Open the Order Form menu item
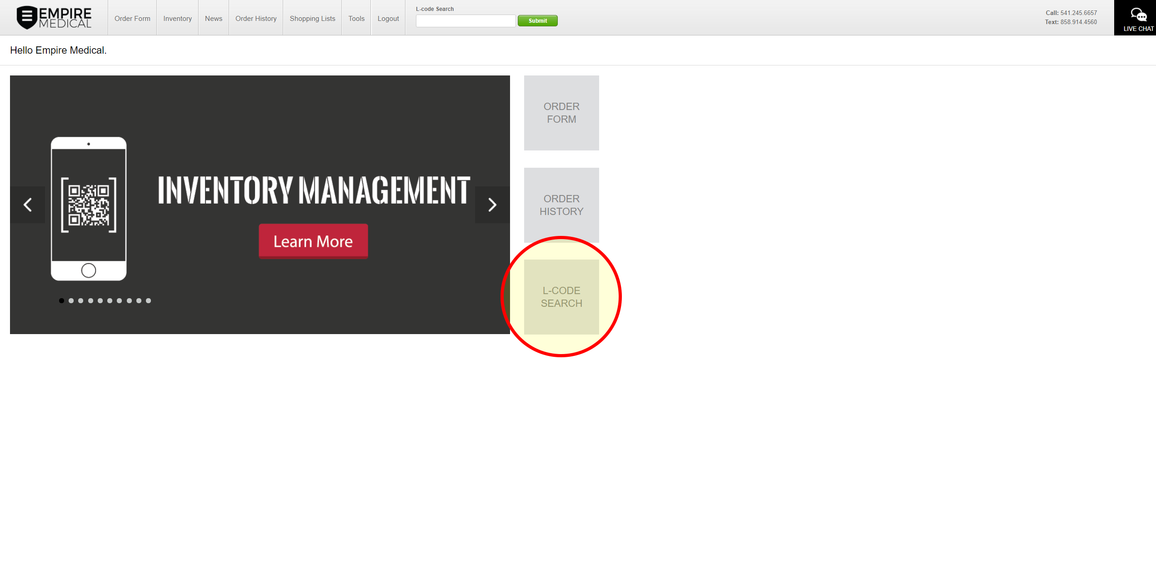 [x=132, y=18]
